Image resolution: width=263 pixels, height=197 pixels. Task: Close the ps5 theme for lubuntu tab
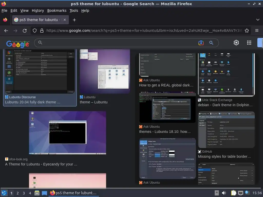[65, 20]
